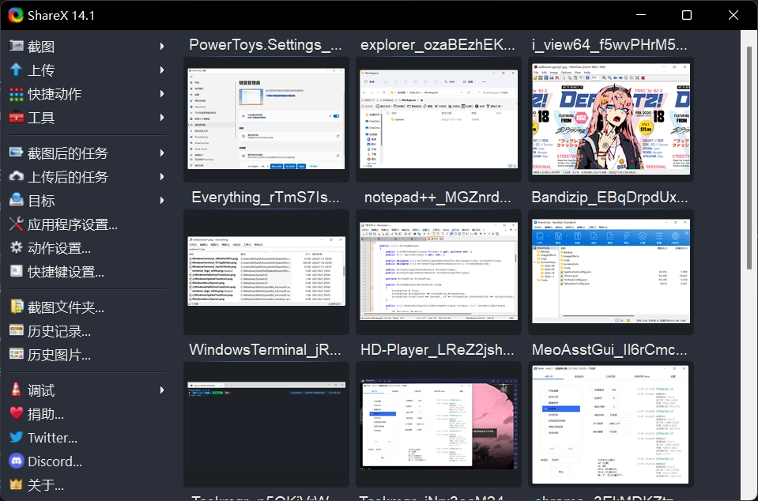Click the explorer_ozaBEzhEK file name label
758x501 pixels.
coord(438,45)
